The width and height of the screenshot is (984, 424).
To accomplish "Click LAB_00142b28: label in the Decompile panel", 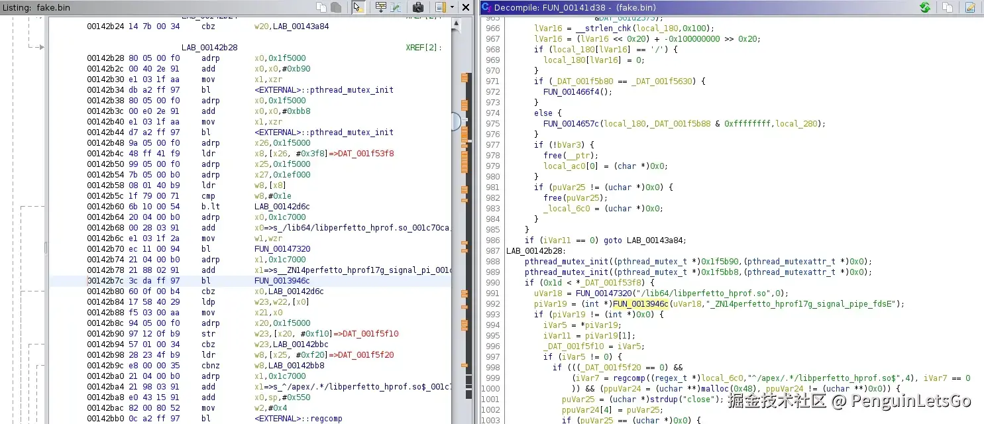I will (x=536, y=251).
